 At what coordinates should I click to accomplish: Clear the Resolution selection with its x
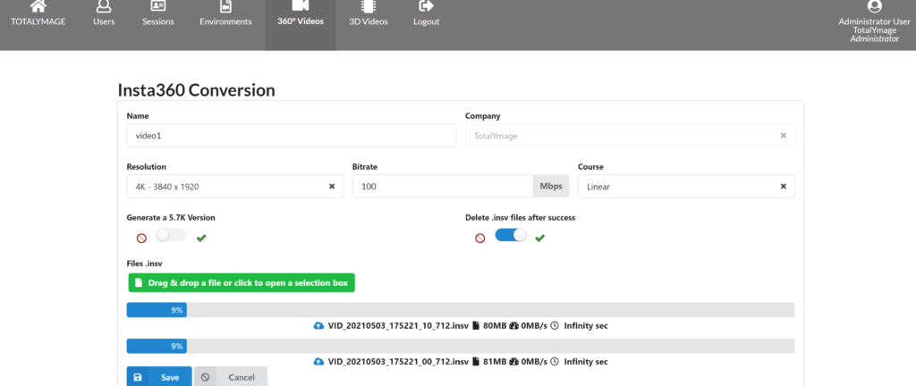332,187
